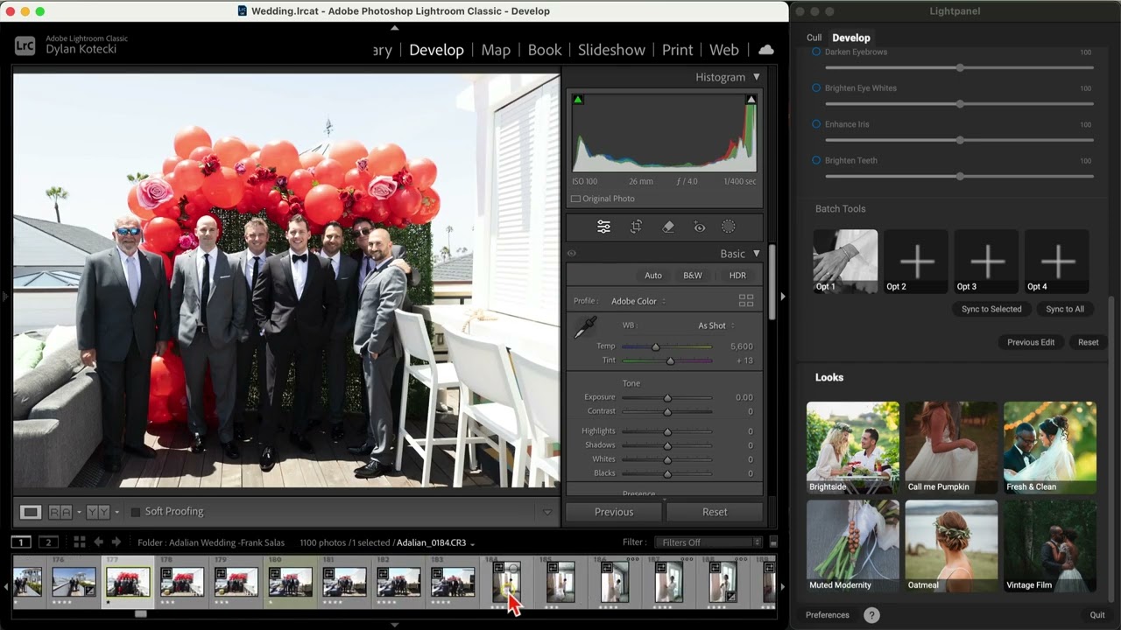Image resolution: width=1121 pixels, height=630 pixels.
Task: Go forward to next photo arrow
Action: pyautogui.click(x=116, y=542)
